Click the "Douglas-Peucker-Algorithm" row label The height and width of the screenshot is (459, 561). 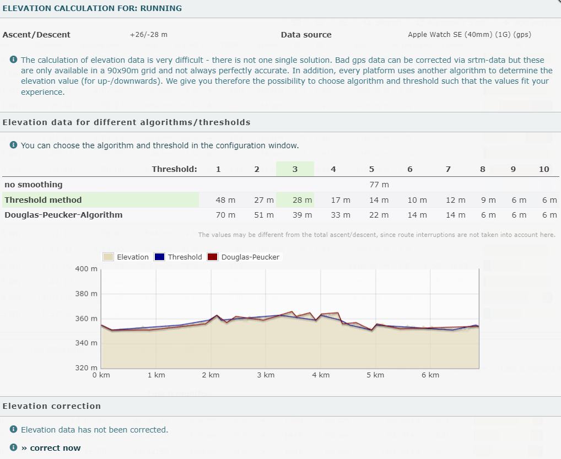point(64,215)
